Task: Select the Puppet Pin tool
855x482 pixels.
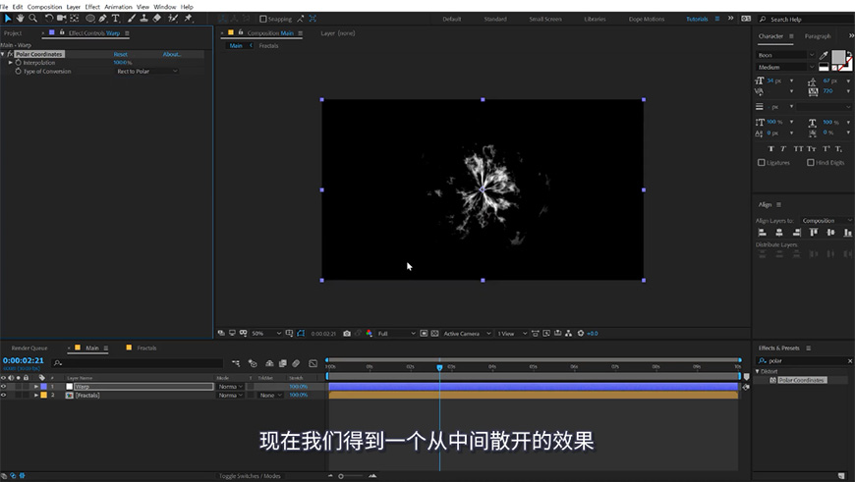Action: click(188, 18)
